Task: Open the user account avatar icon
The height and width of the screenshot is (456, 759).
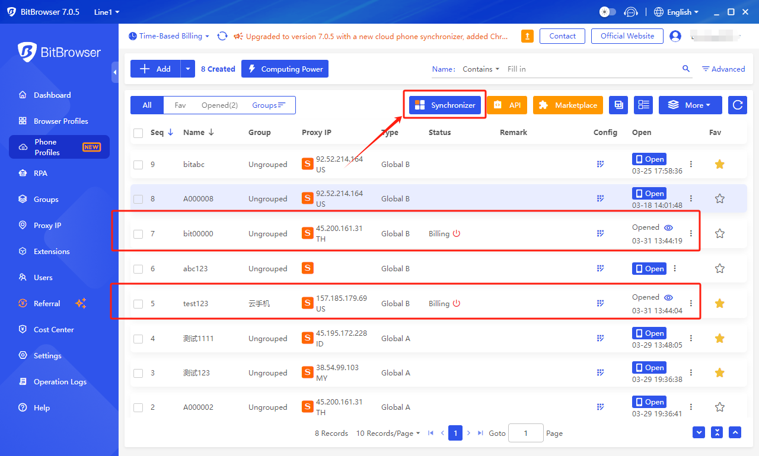Action: [x=675, y=36]
